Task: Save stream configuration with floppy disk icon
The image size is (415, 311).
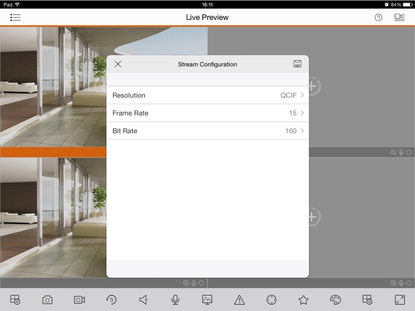Action: (x=297, y=64)
